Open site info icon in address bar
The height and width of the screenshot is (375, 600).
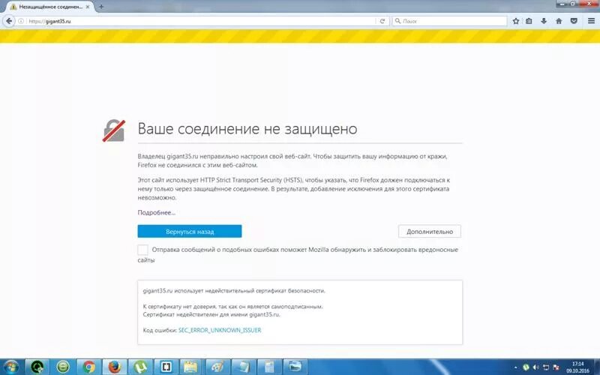coord(21,21)
